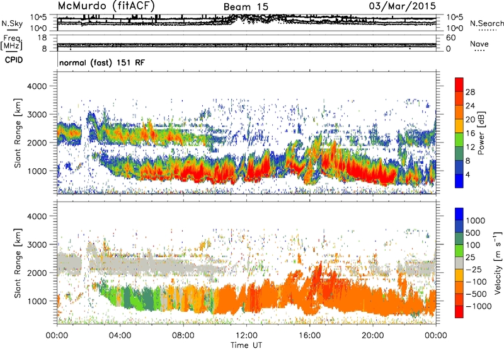Click the '4000' tick on power panel
Viewport: 504px width, 349px height.
(x=37, y=86)
